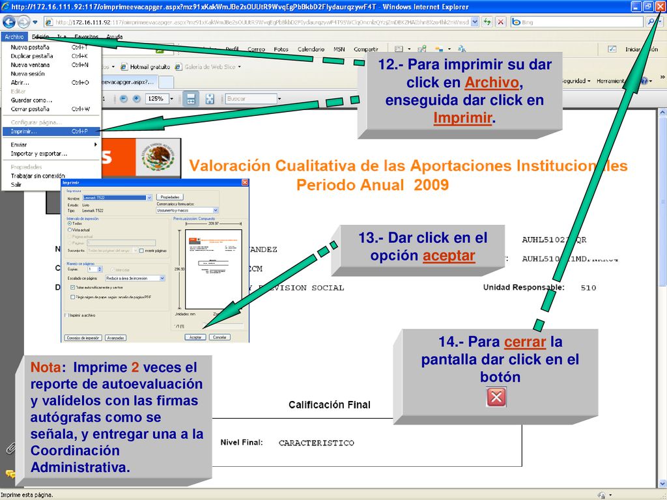Image resolution: width=667 pixels, height=500 pixels.
Task: Click the translate icon in the toolbar
Action: (x=462, y=49)
